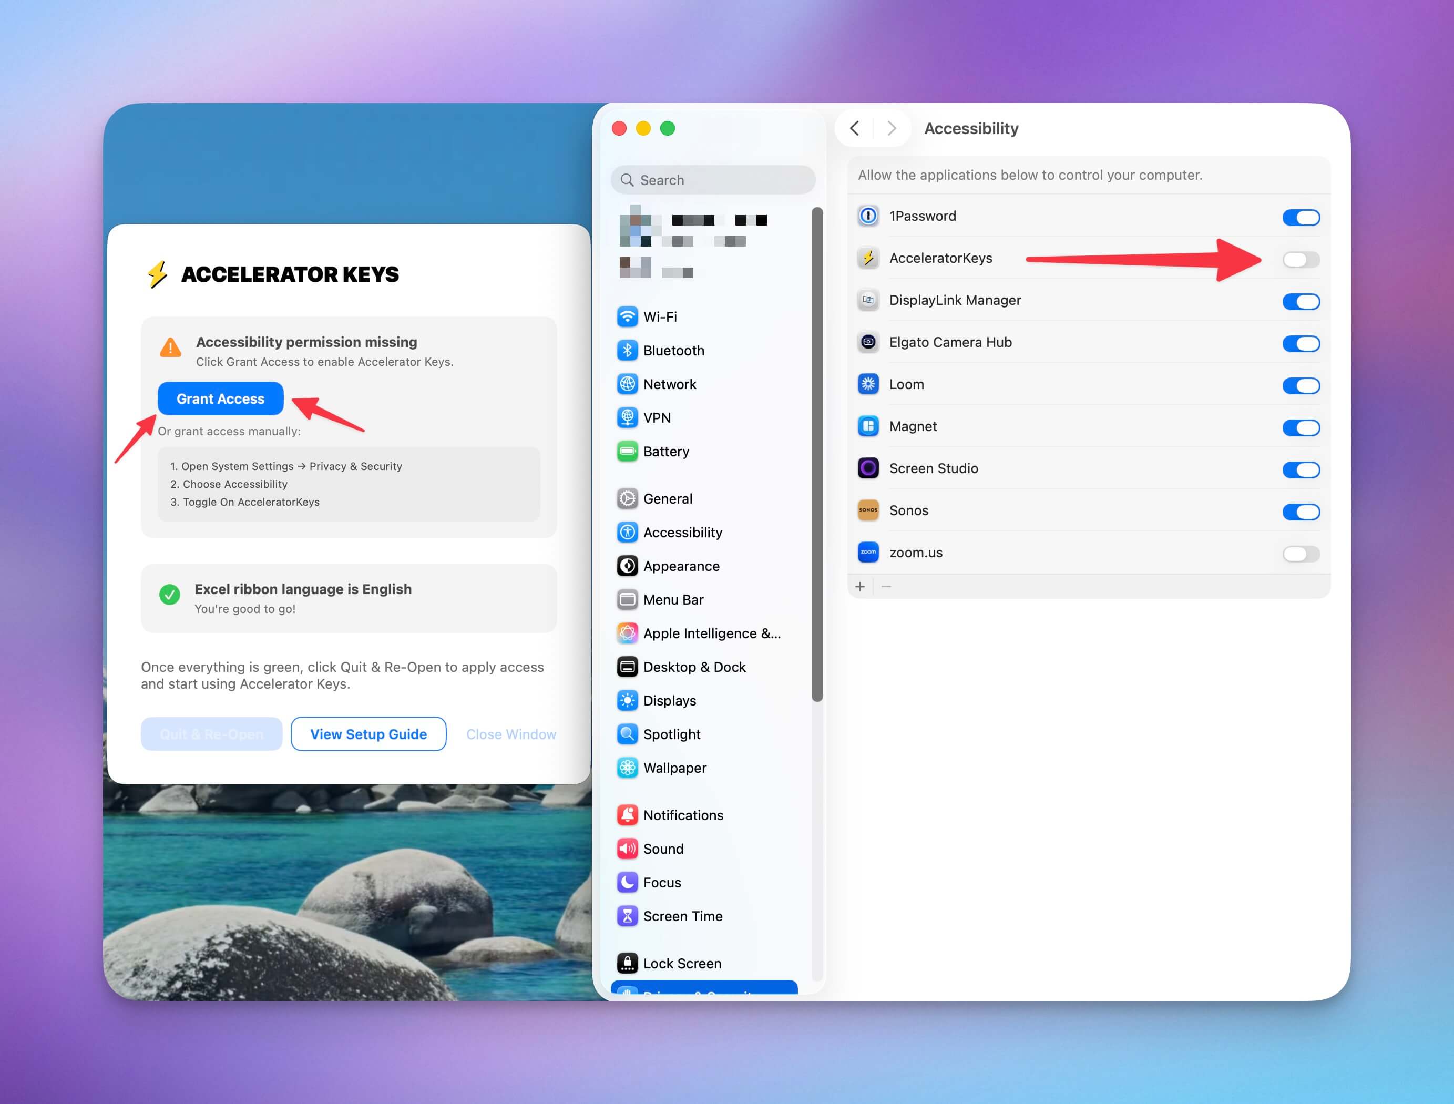Focus the Search field in Settings
The width and height of the screenshot is (1454, 1104).
point(713,180)
